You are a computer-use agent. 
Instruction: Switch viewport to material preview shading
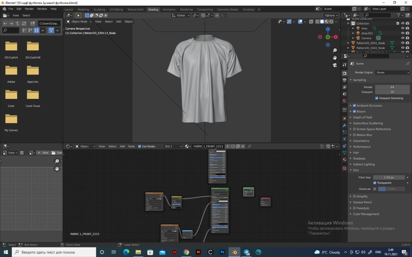pyautogui.click(x=327, y=22)
